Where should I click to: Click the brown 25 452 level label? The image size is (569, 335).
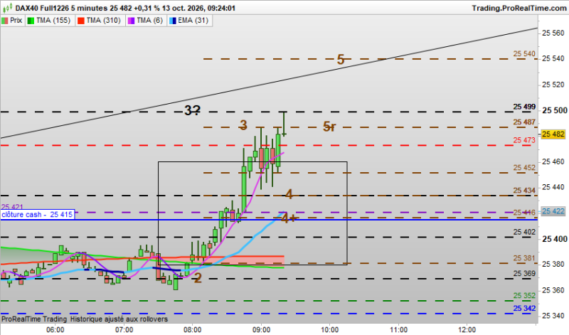[524, 168]
